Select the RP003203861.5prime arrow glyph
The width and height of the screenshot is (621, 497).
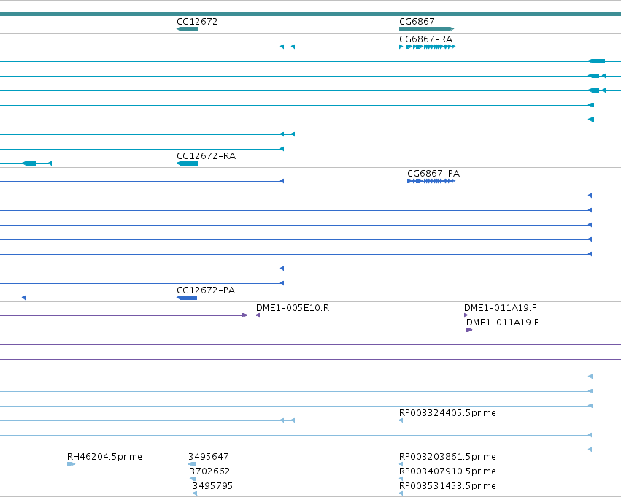401,464
